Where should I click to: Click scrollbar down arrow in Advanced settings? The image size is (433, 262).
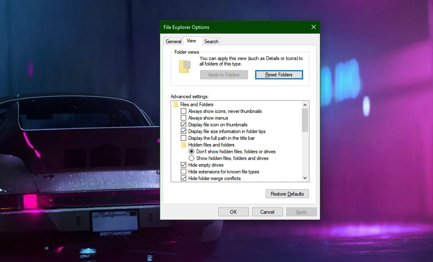tap(305, 178)
